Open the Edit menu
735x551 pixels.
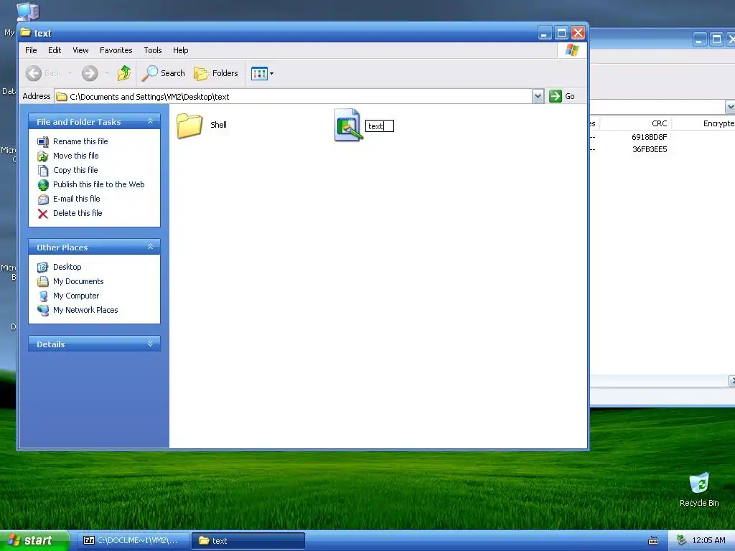55,50
